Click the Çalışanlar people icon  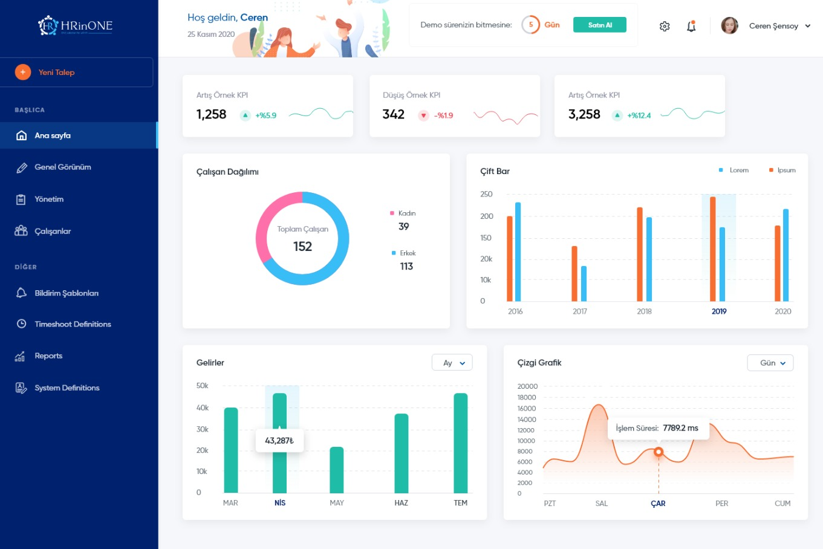(21, 231)
